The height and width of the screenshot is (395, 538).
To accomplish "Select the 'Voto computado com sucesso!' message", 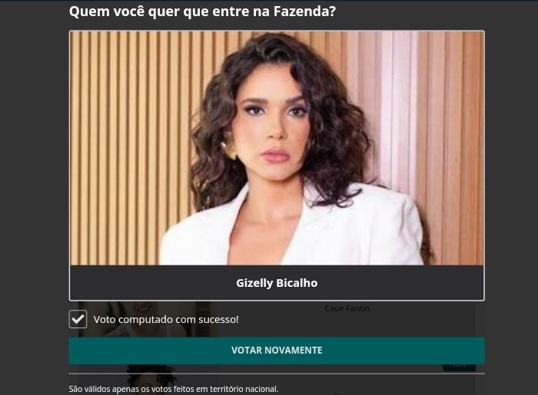I will pyautogui.click(x=166, y=320).
